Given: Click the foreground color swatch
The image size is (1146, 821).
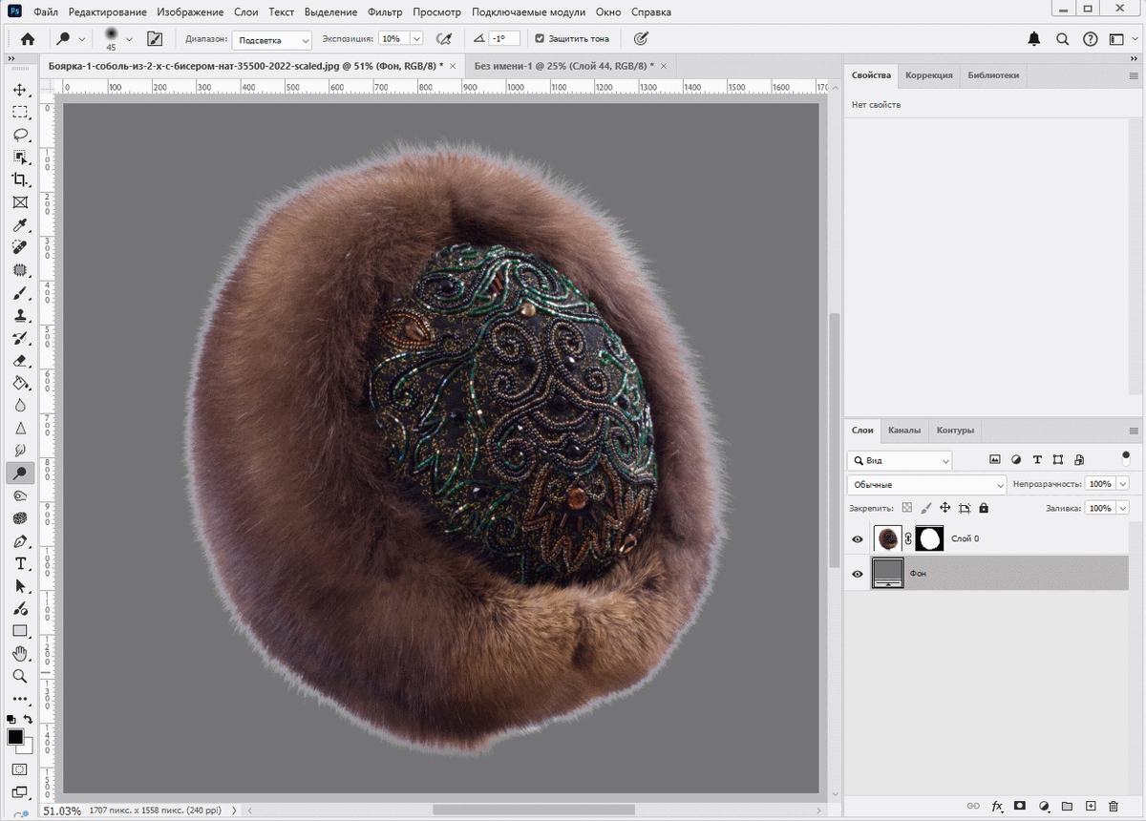Looking at the screenshot, I should (x=15, y=737).
